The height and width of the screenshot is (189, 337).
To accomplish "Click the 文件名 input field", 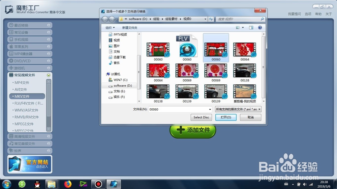I will 178,109.
